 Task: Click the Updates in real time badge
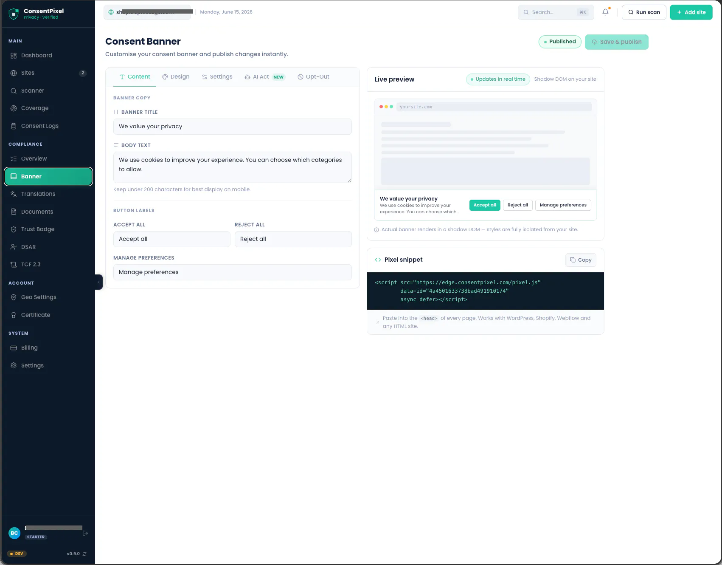tap(498, 79)
